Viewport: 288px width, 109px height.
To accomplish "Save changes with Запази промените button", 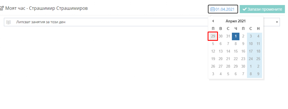I will click(262, 9).
